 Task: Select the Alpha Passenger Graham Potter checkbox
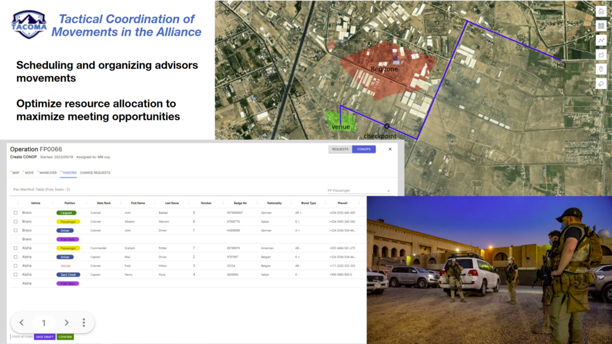coord(16,248)
